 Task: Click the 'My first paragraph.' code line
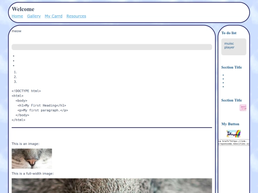click(43, 110)
